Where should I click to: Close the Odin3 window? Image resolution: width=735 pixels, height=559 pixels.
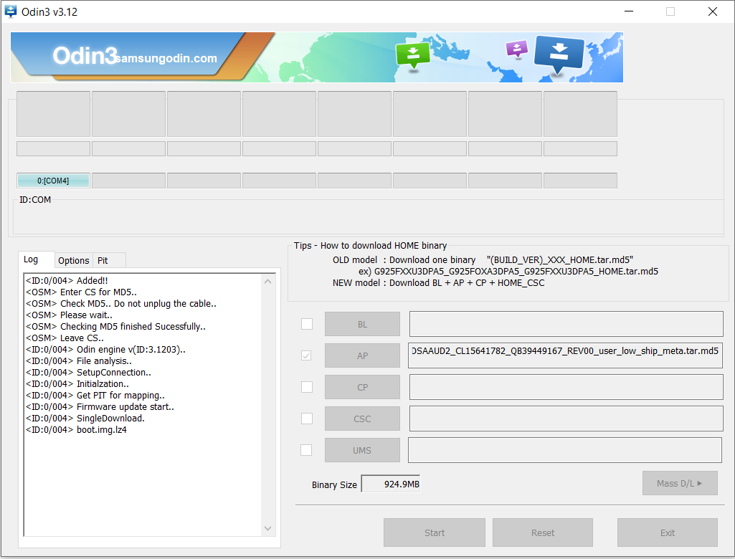point(713,11)
